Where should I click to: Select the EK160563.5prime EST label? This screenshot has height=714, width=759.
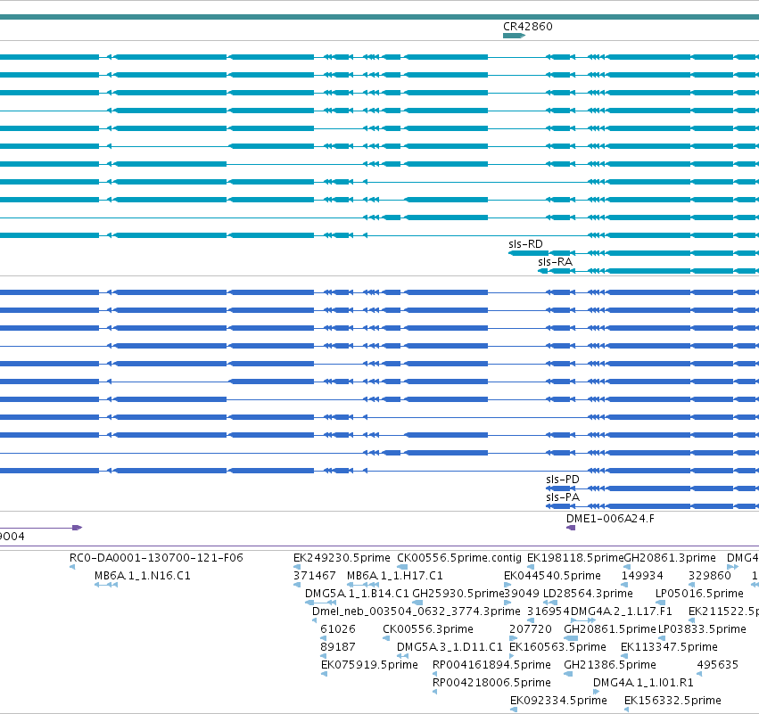coord(557,647)
